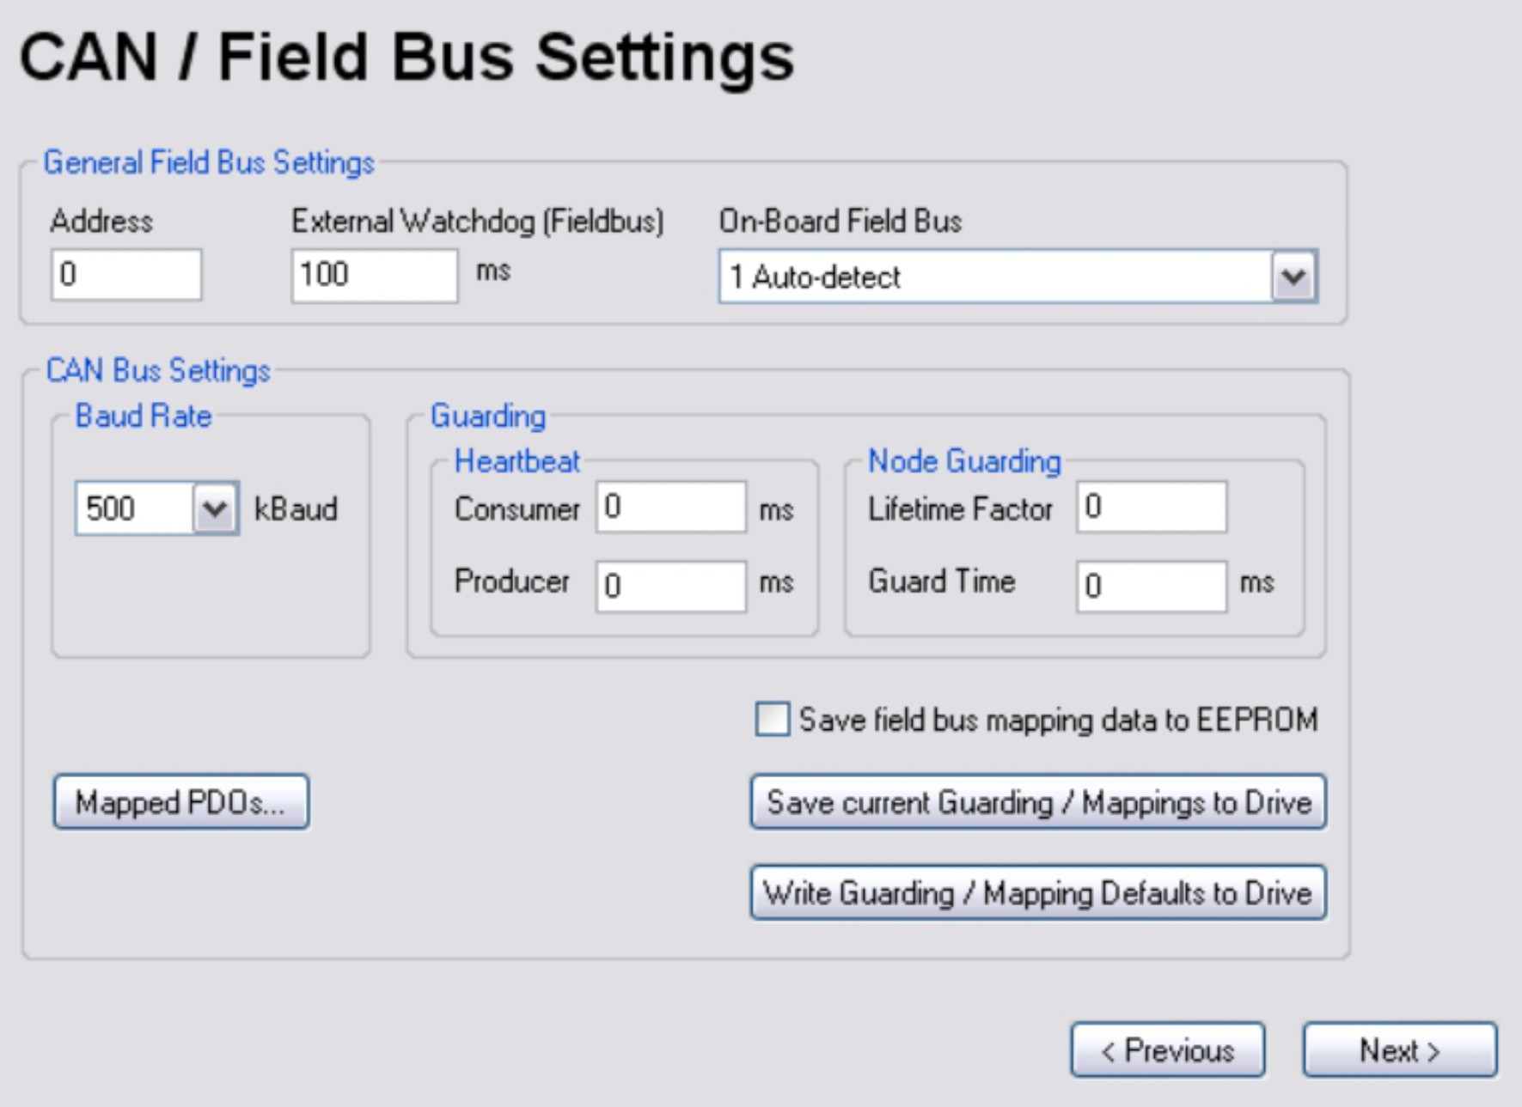Expand the Baud Rate dropdown arrow
The image size is (1522, 1107).
click(x=215, y=508)
